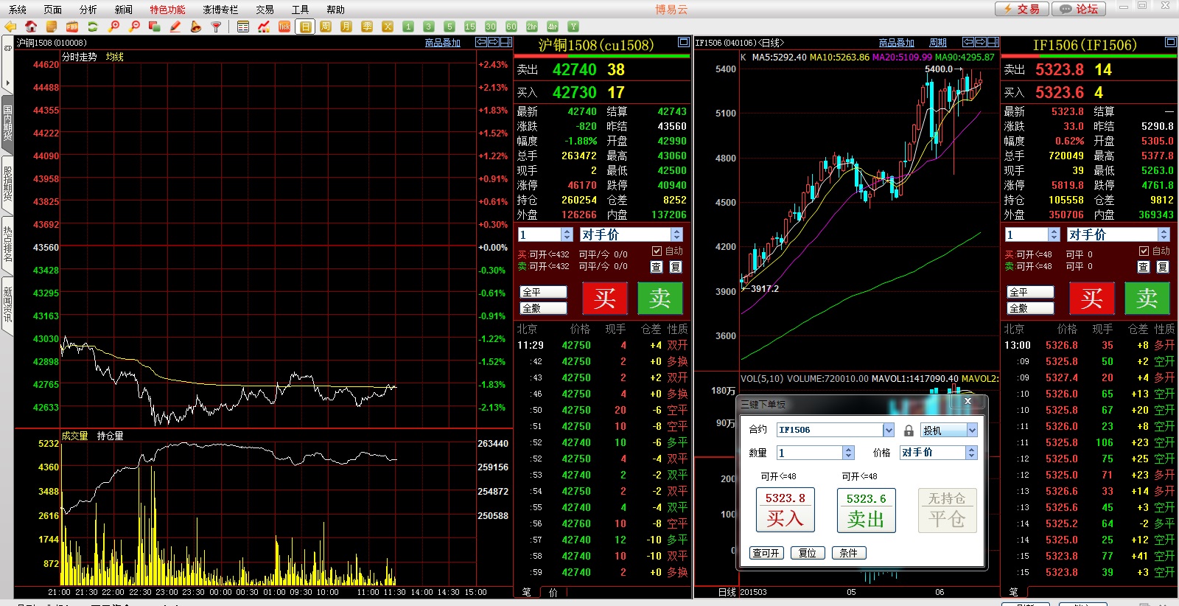Click the 数量 quantity field in the order panel
This screenshot has height=606, width=1179.
point(809,453)
